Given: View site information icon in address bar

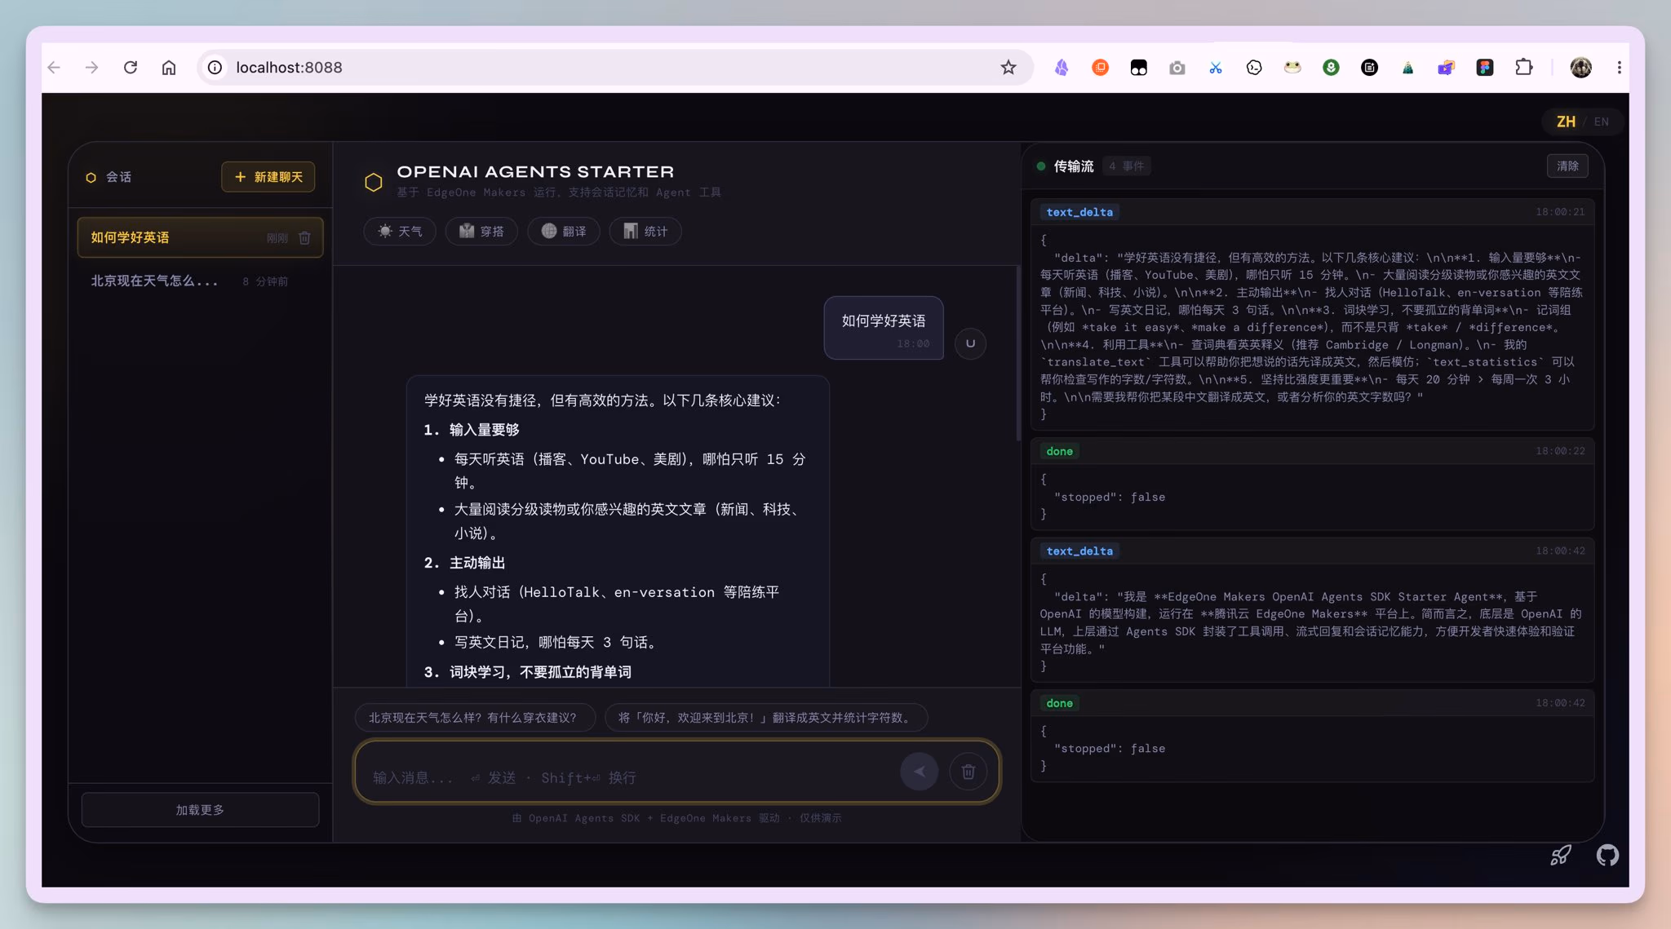Looking at the screenshot, I should [215, 68].
